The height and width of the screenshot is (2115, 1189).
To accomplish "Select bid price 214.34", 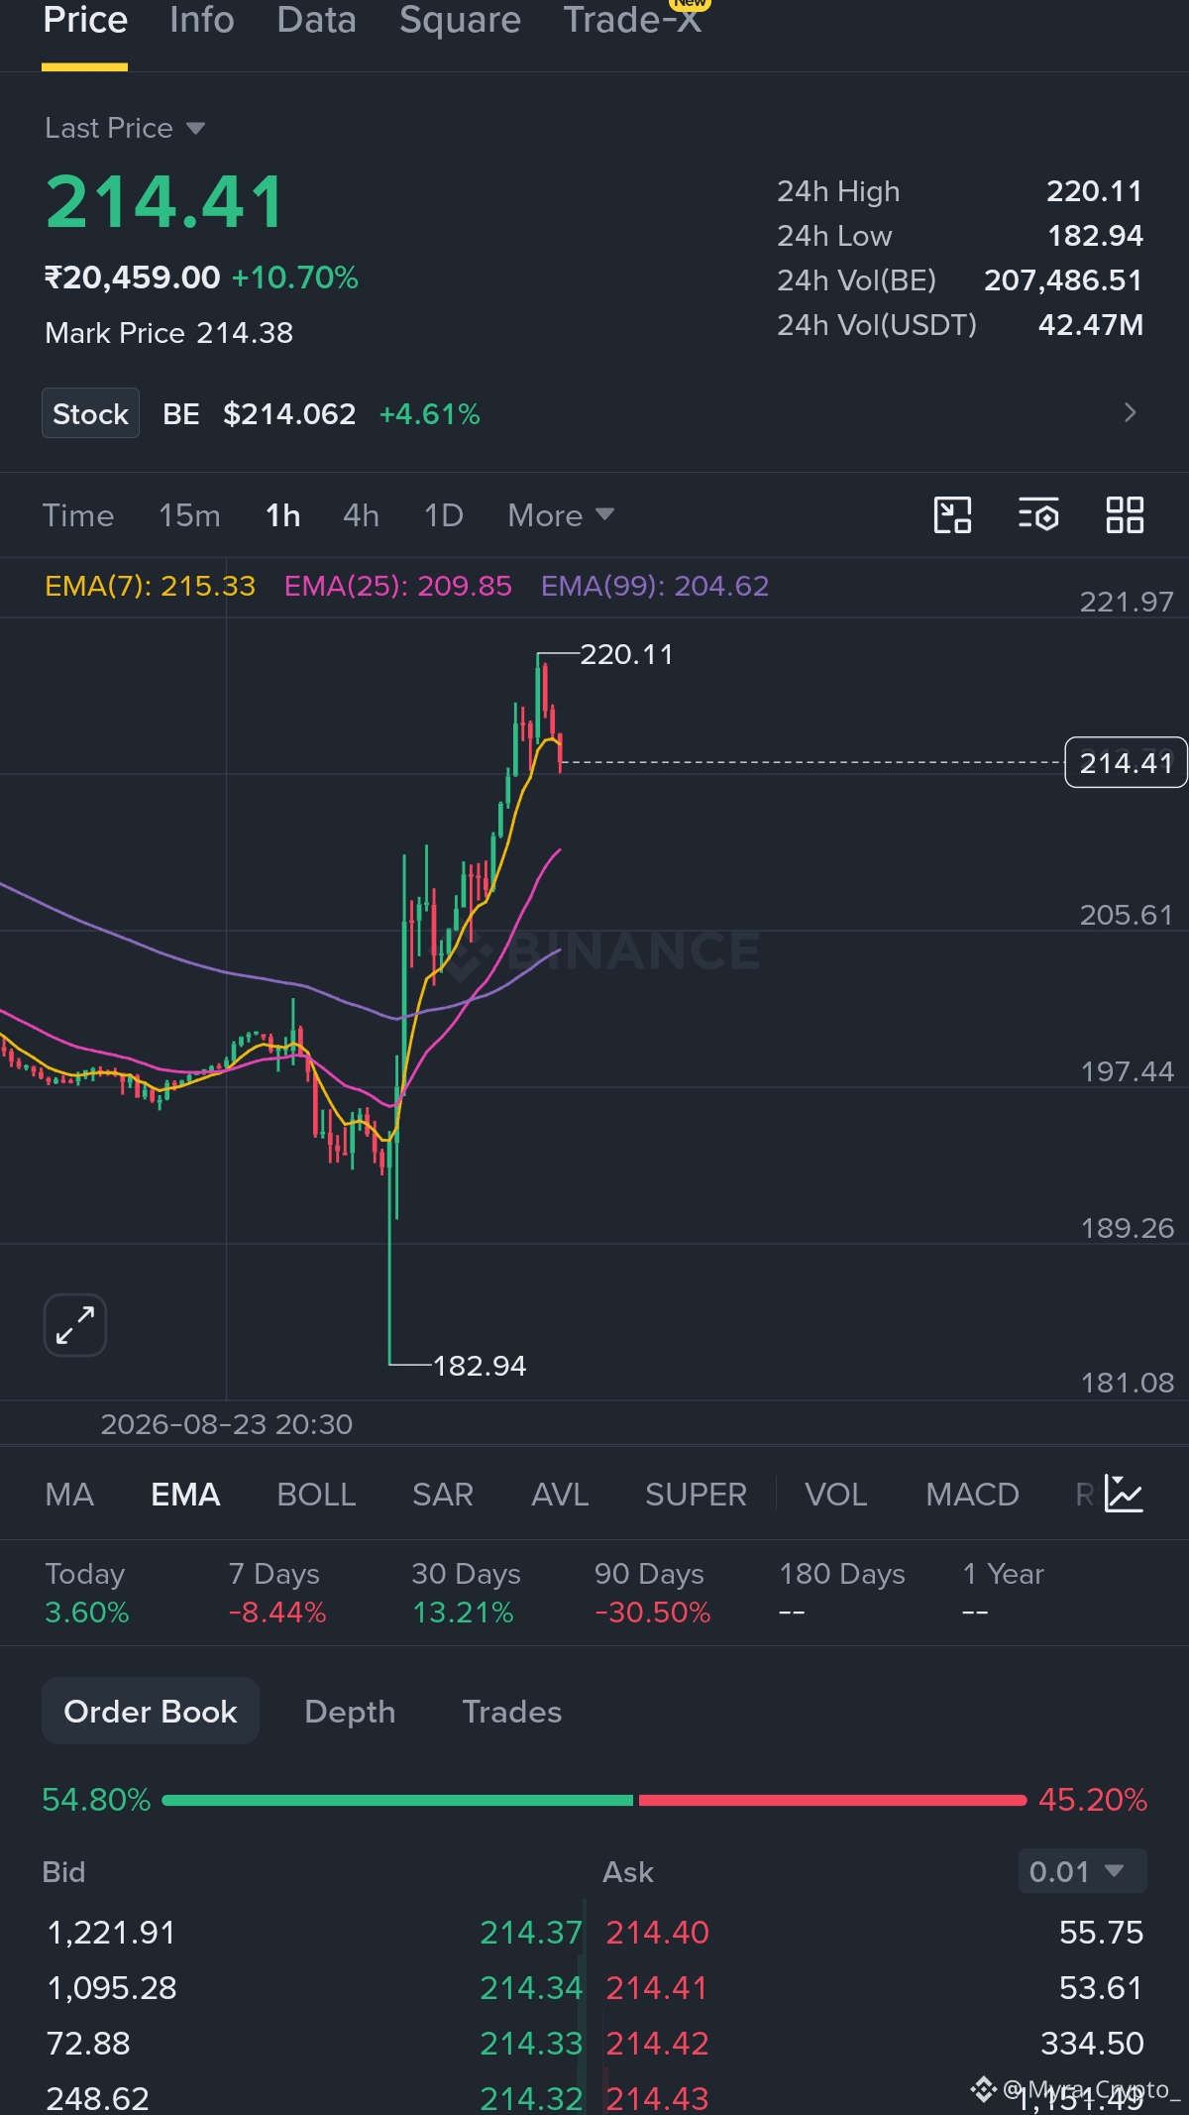I will 531,1987.
